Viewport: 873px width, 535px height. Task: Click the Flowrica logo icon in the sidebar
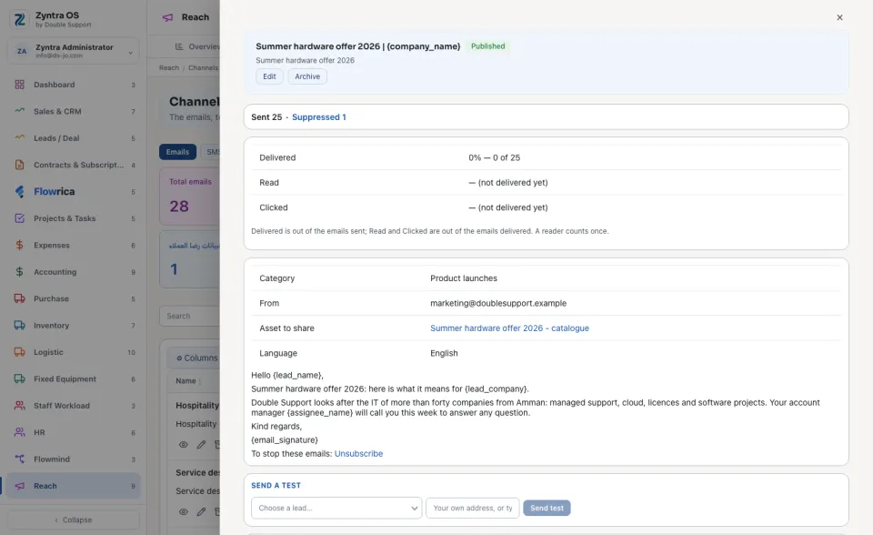click(x=19, y=191)
